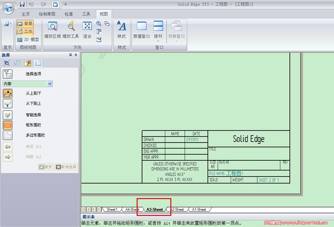Click the overlapping windows icon beside the magnifier
This screenshot has height=227, width=334.
[107, 23]
